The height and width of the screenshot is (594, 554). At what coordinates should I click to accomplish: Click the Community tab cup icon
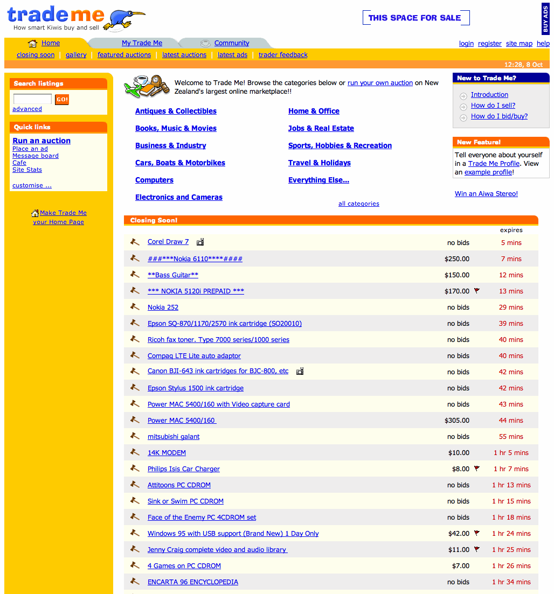pos(205,43)
